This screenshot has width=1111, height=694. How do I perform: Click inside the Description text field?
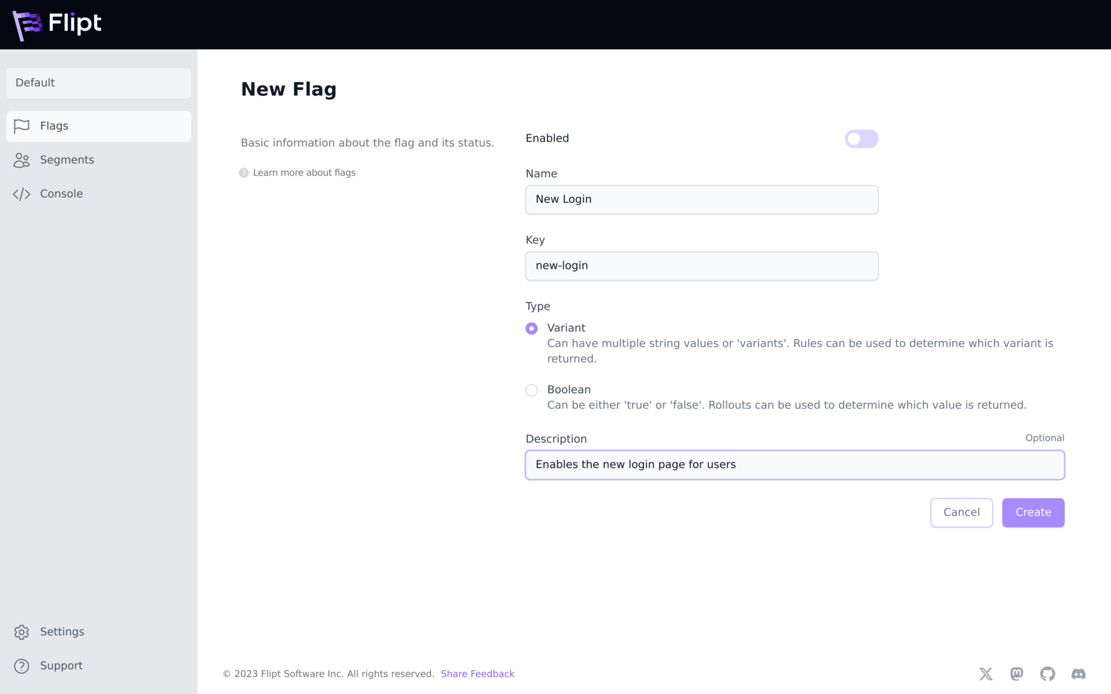(x=794, y=464)
